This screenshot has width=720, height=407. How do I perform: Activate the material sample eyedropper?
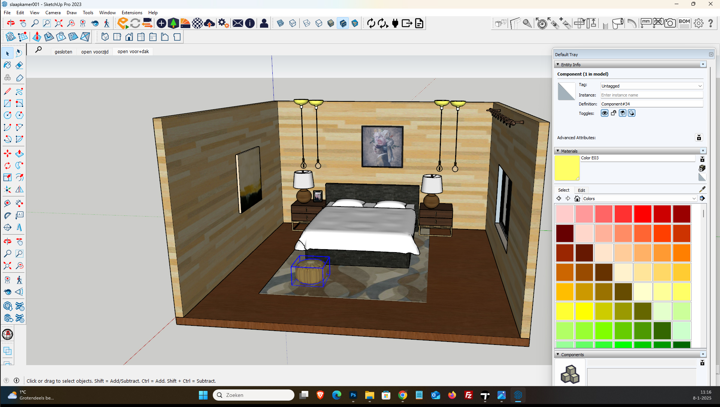tap(702, 190)
